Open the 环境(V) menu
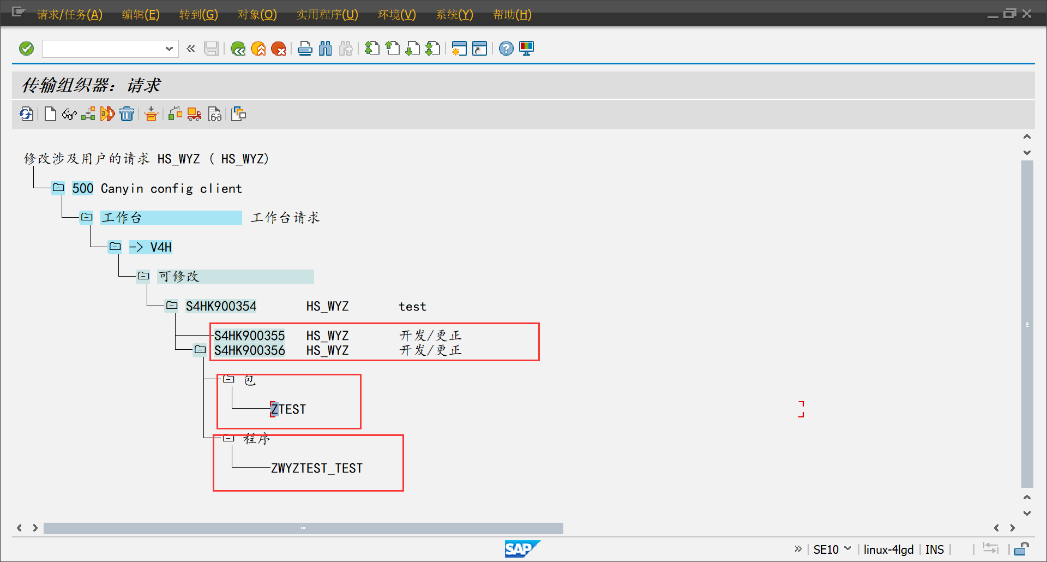The width and height of the screenshot is (1047, 562). [x=397, y=15]
